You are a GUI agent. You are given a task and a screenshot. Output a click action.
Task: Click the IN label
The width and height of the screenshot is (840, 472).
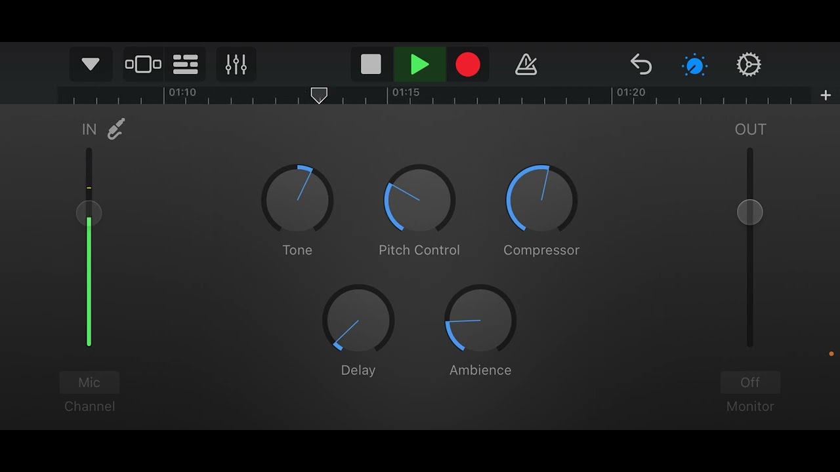89,129
